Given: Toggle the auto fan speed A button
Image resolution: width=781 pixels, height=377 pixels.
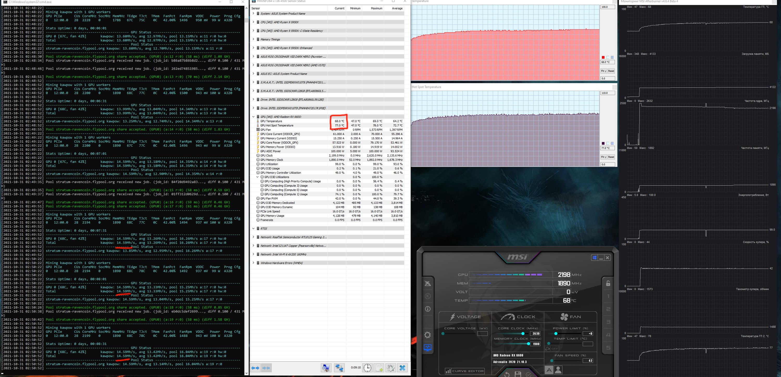Looking at the screenshot, I should [x=549, y=370].
